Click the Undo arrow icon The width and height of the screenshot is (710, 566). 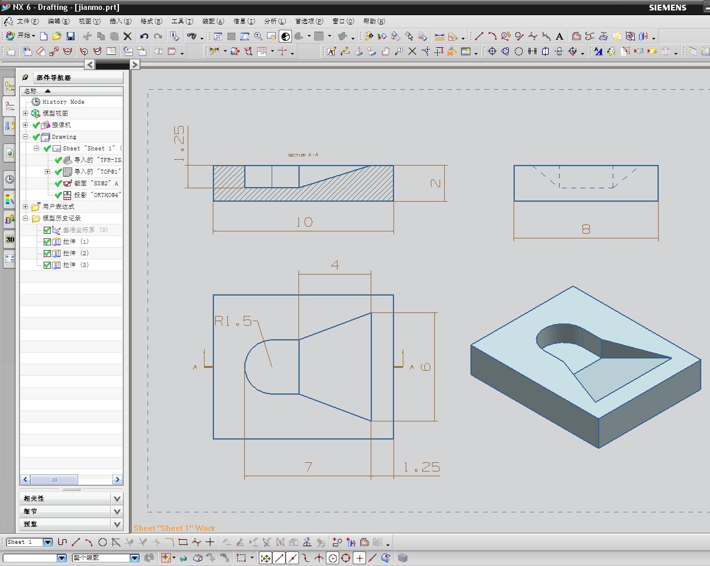(144, 36)
